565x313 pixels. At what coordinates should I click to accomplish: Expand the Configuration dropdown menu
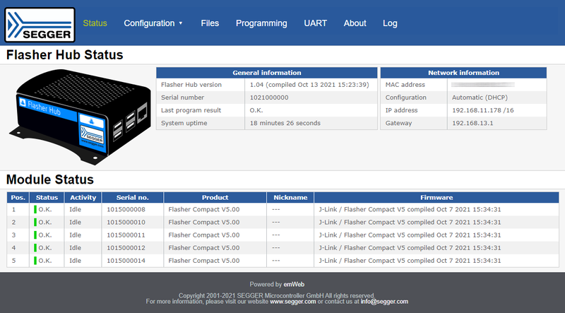[x=153, y=23]
